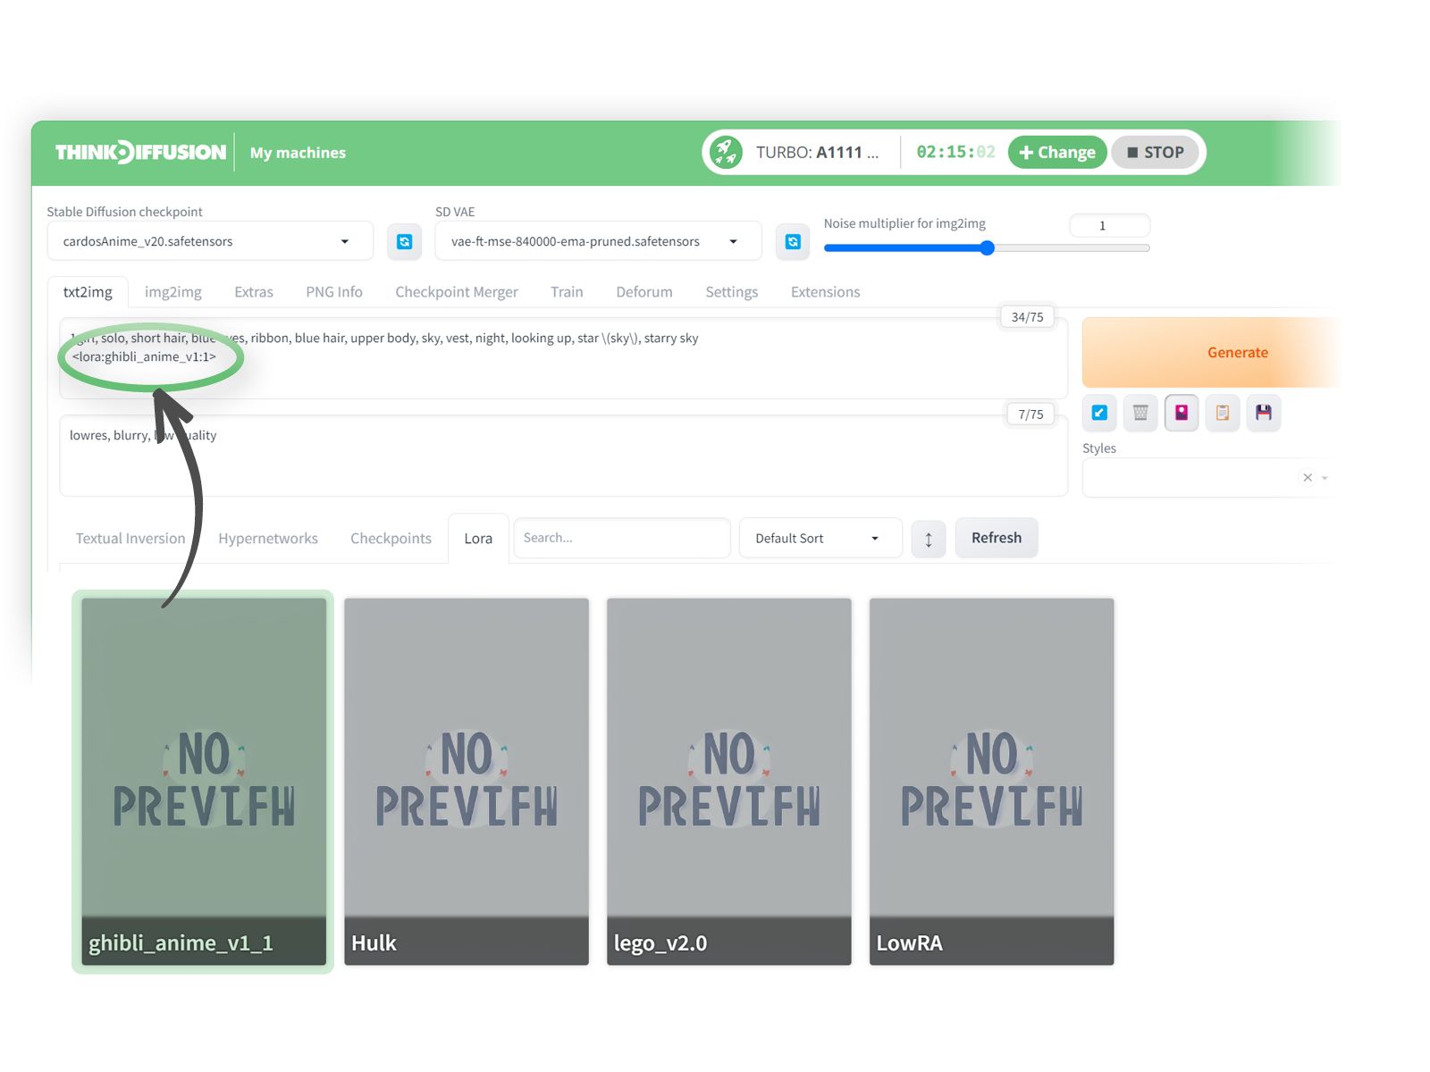Adjust the Noise multiplier for img2img slider
This screenshot has width=1430, height=1072.
987,248
